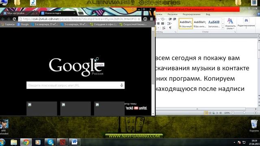Open Paragraph dialog launcher in Word
The width and height of the screenshot is (260, 146).
pos(175,32)
